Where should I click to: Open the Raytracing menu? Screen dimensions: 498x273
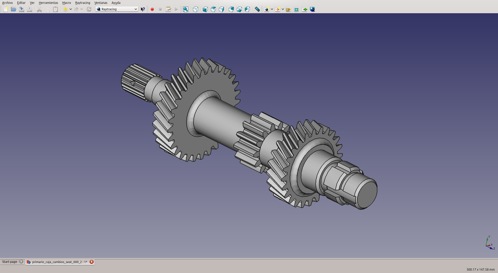(82, 3)
